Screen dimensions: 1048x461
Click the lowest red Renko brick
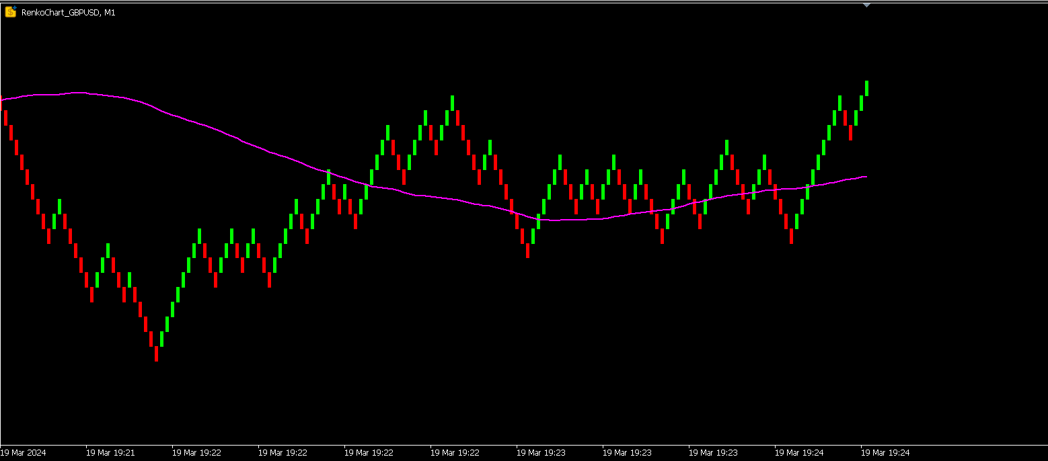tap(157, 354)
